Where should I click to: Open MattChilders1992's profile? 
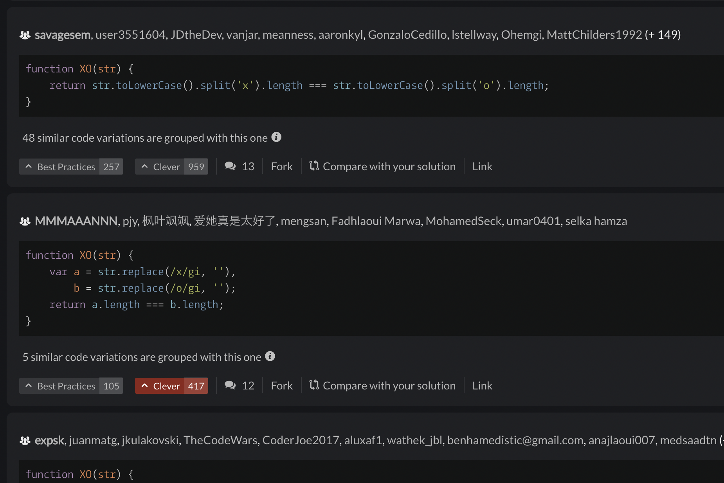(594, 35)
